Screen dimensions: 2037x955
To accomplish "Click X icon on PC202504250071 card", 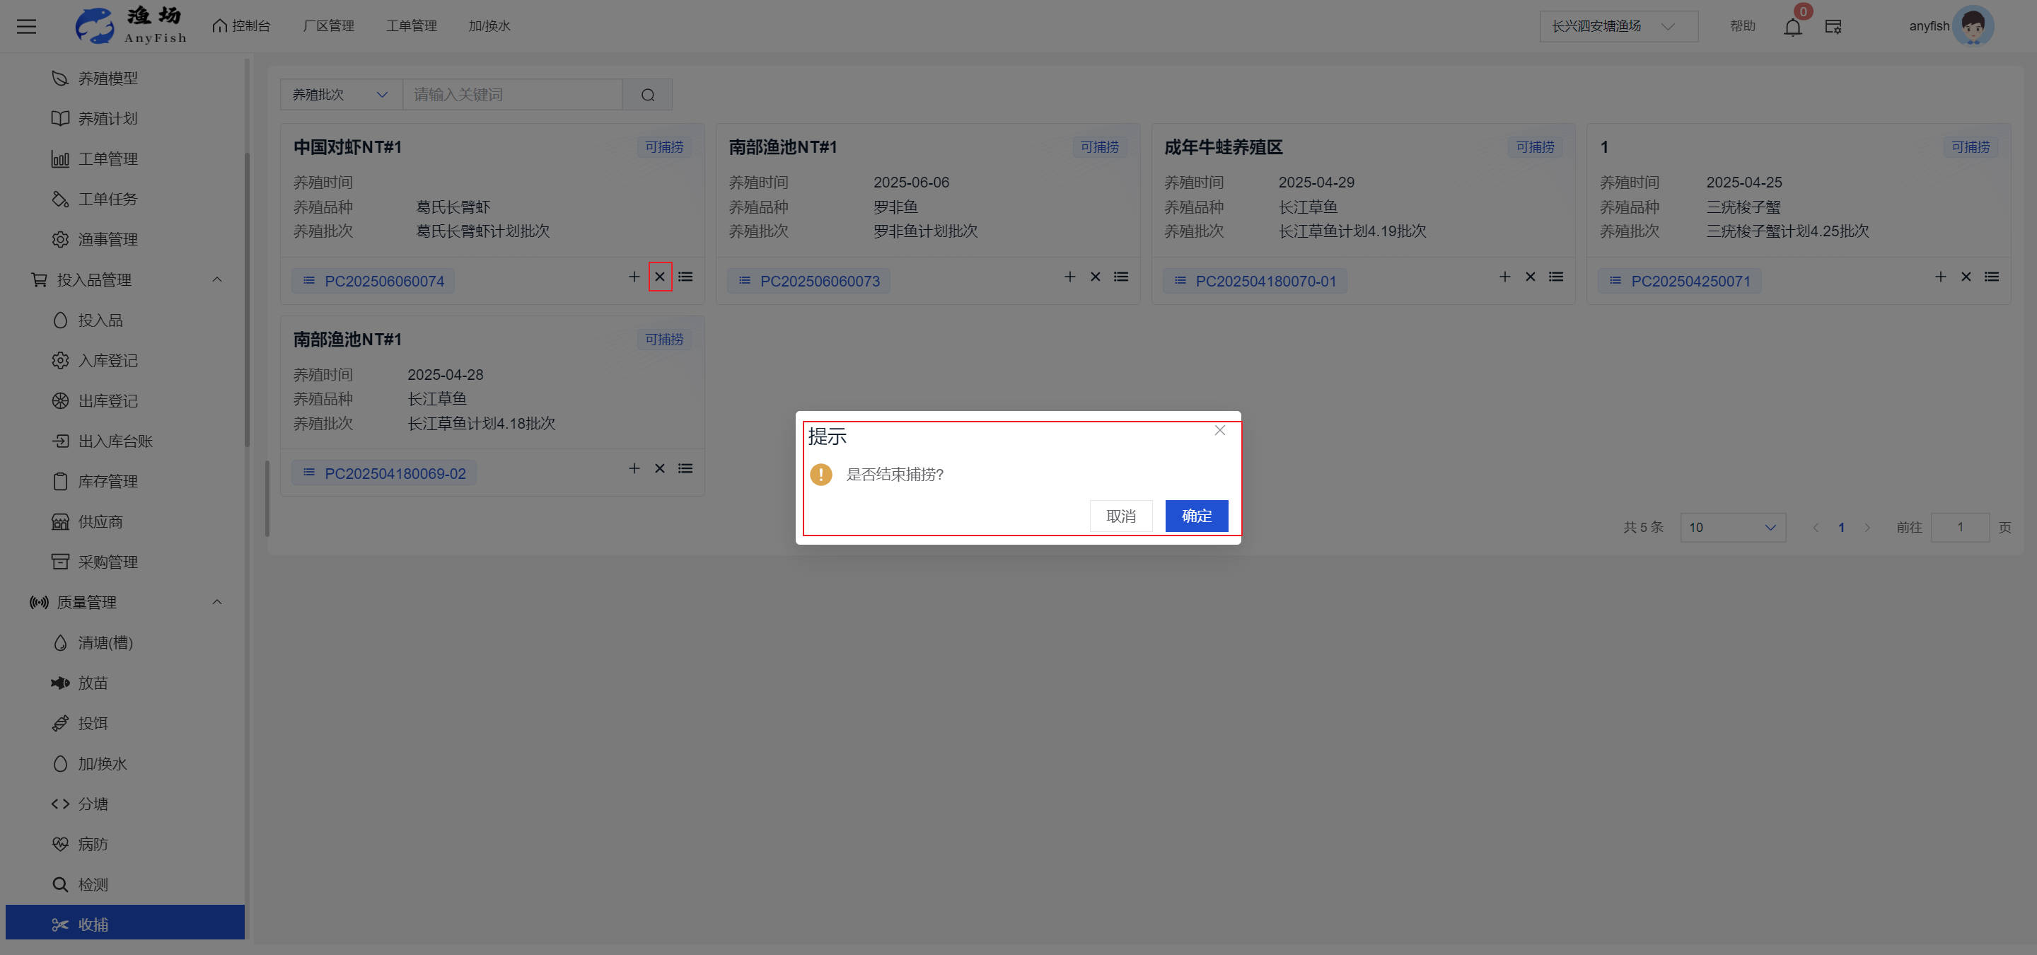I will 1965,277.
